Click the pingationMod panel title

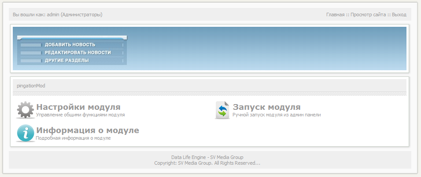point(31,86)
